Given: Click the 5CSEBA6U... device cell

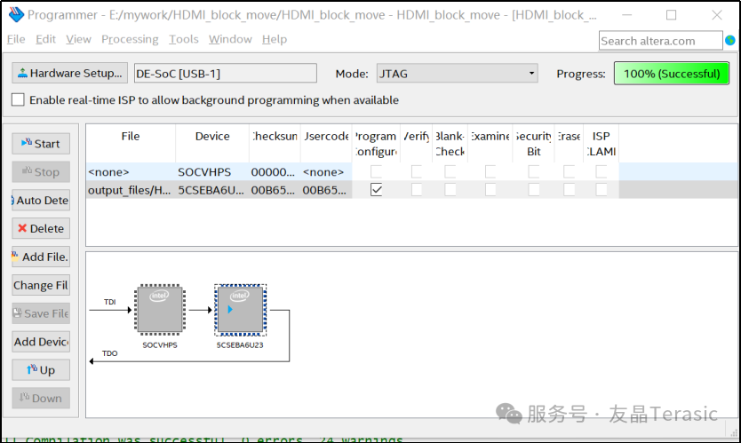Looking at the screenshot, I should click(212, 190).
